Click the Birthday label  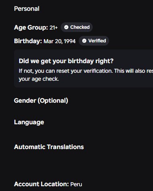click(28, 41)
